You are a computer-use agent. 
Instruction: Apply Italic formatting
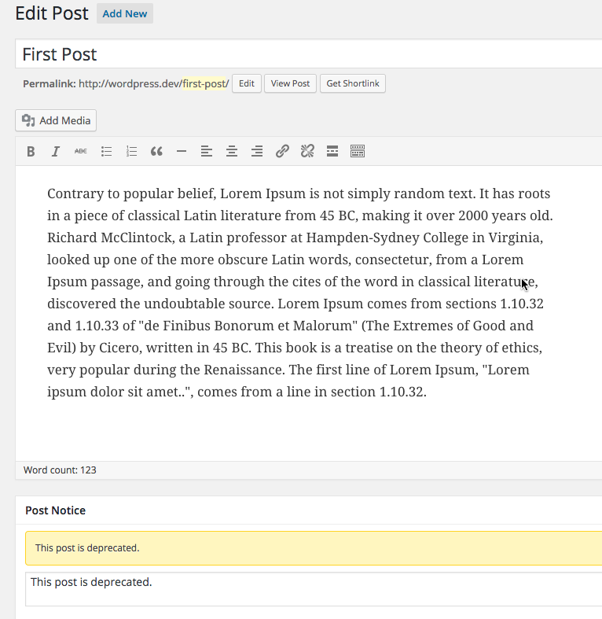click(56, 151)
